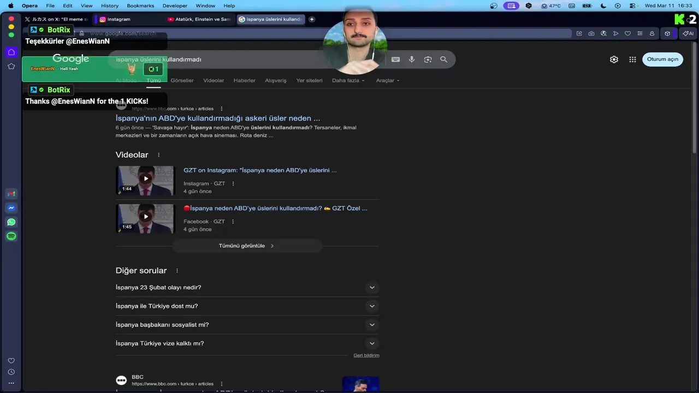Open Google quick settings gear
Viewport: 699px width, 393px height.
click(x=614, y=59)
